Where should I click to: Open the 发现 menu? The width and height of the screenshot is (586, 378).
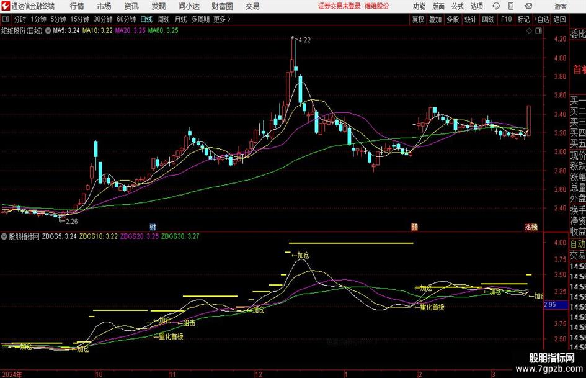pos(159,6)
